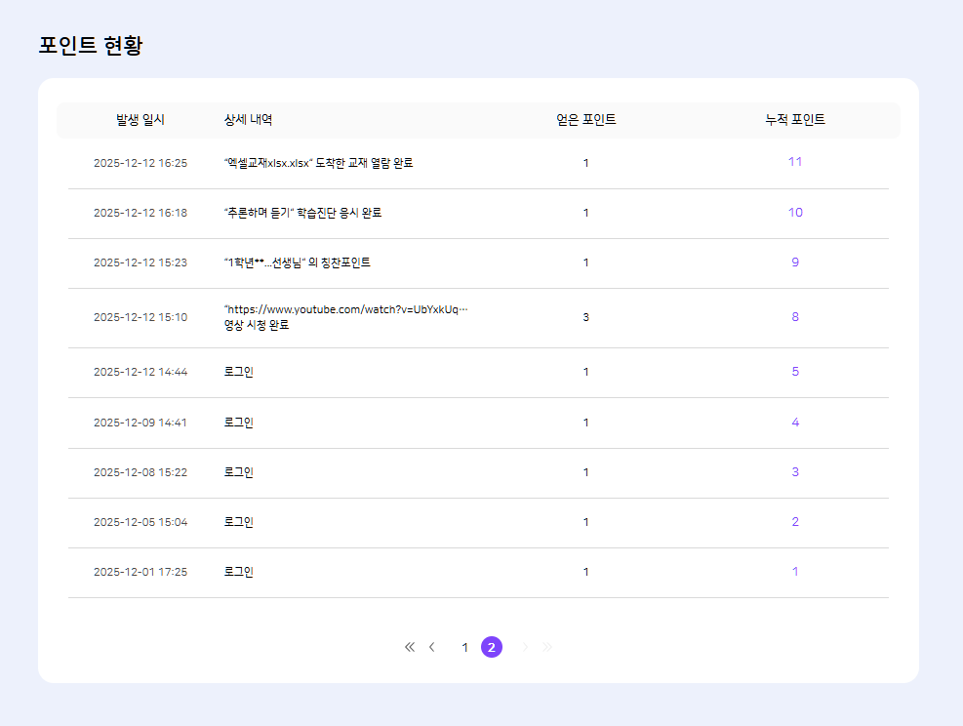Open page 1 in the pagination
963x726 pixels.
point(465,648)
